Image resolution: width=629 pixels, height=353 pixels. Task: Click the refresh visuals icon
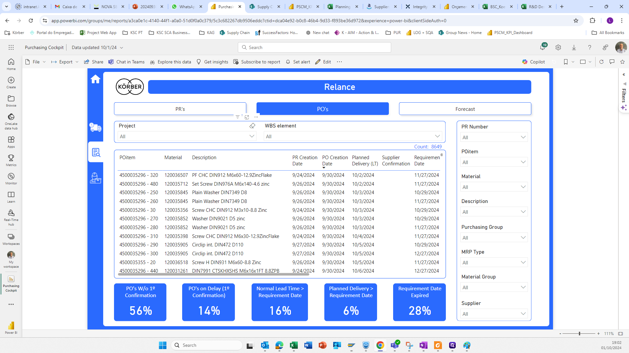[x=601, y=62]
